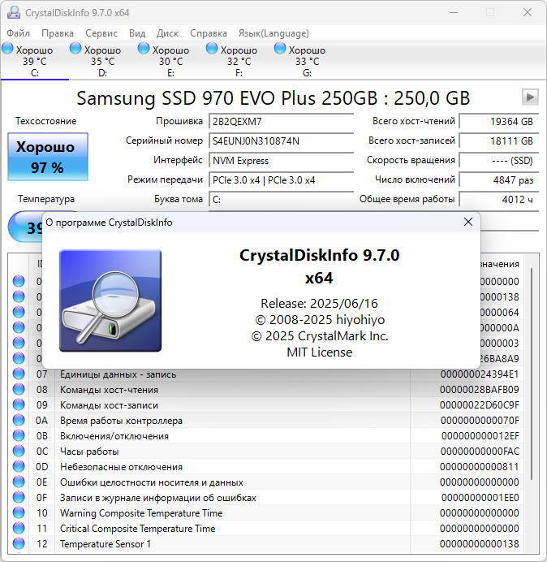547x562 pixels.
Task: Click the Хорошо 97 % health status button
Action: (47, 158)
